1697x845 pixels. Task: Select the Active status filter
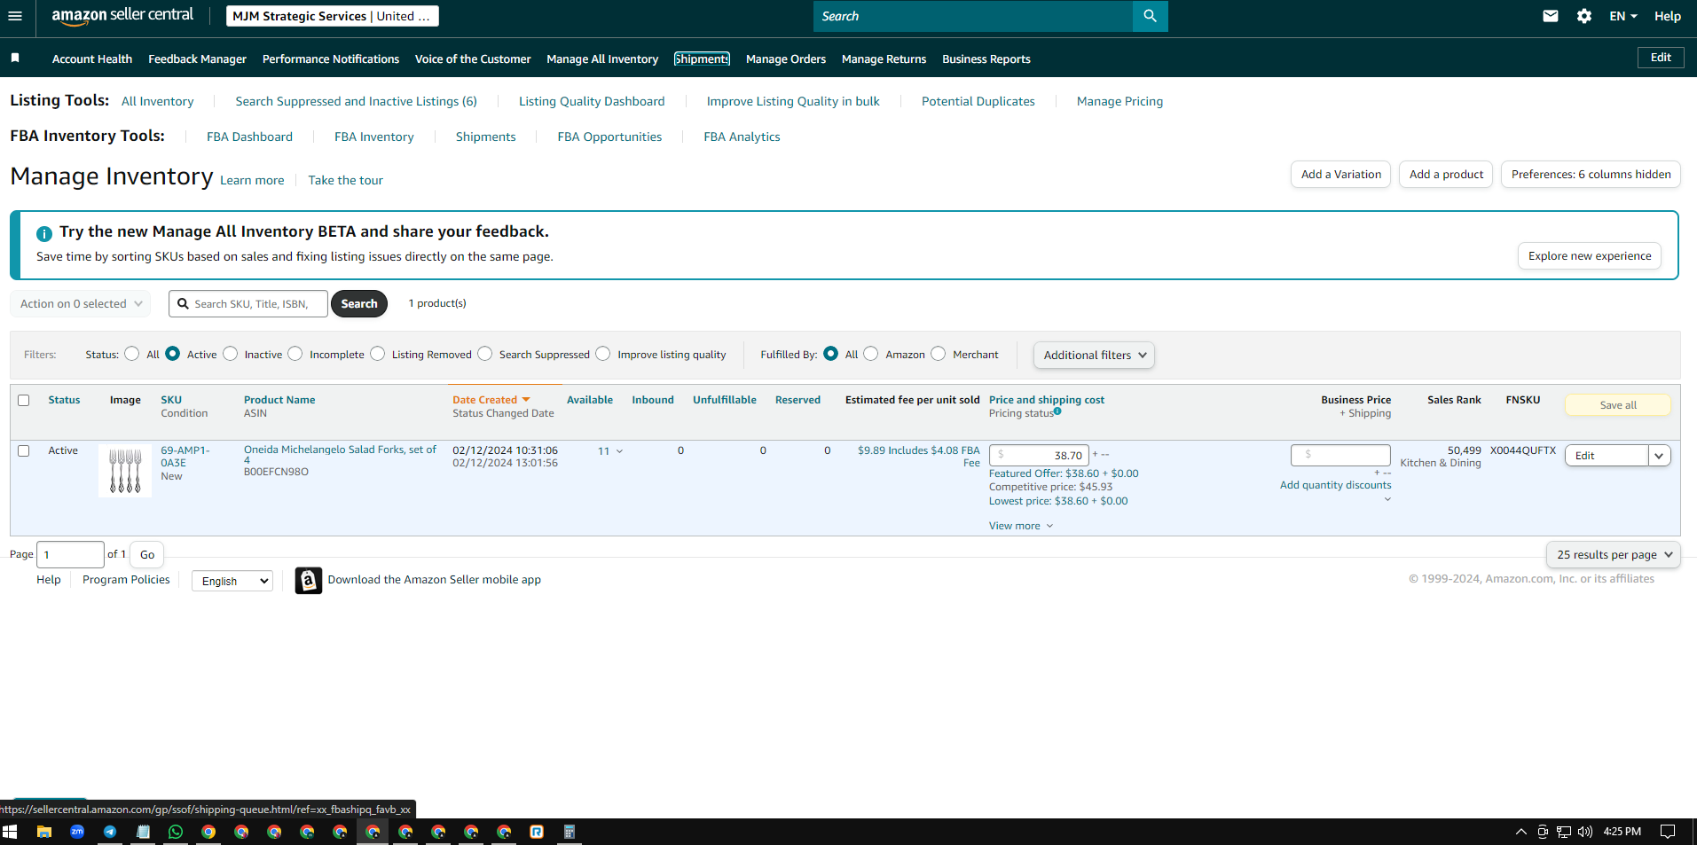[x=173, y=354]
